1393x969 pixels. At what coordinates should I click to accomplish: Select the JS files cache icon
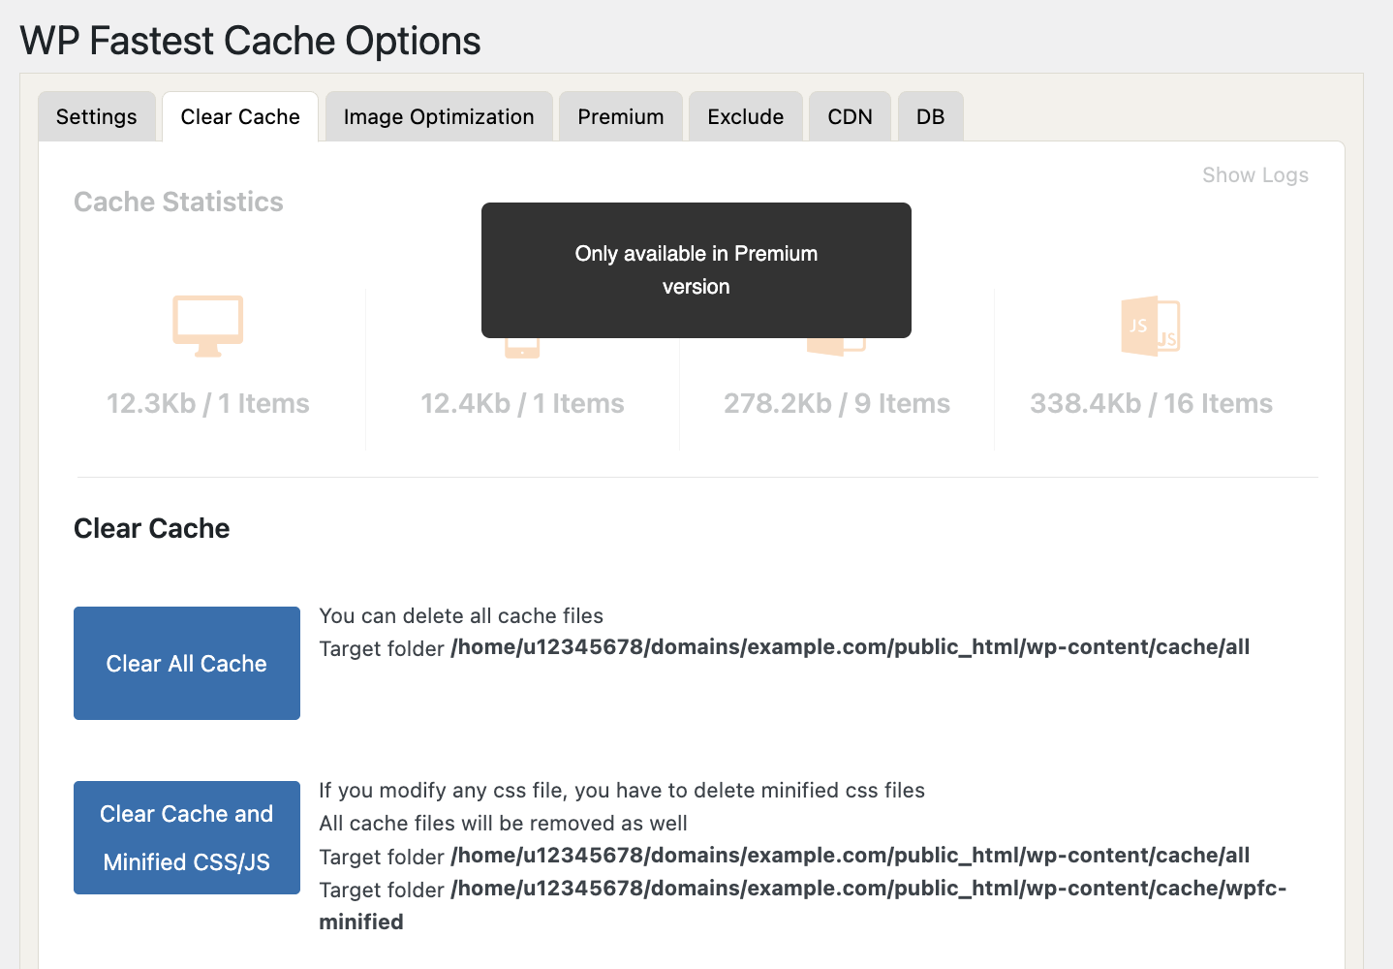pos(1150,325)
